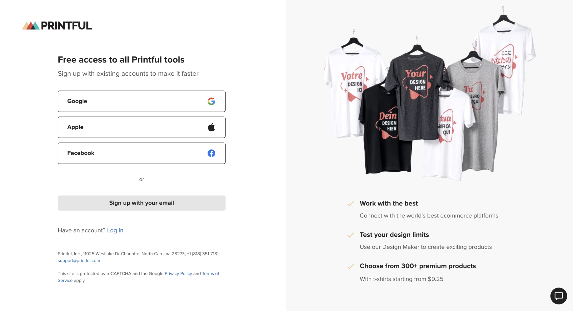This screenshot has height=311, width=573.
Task: Click the support@printful.com email link
Action: 79,260
